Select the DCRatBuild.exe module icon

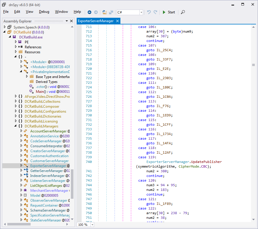click(x=15, y=37)
